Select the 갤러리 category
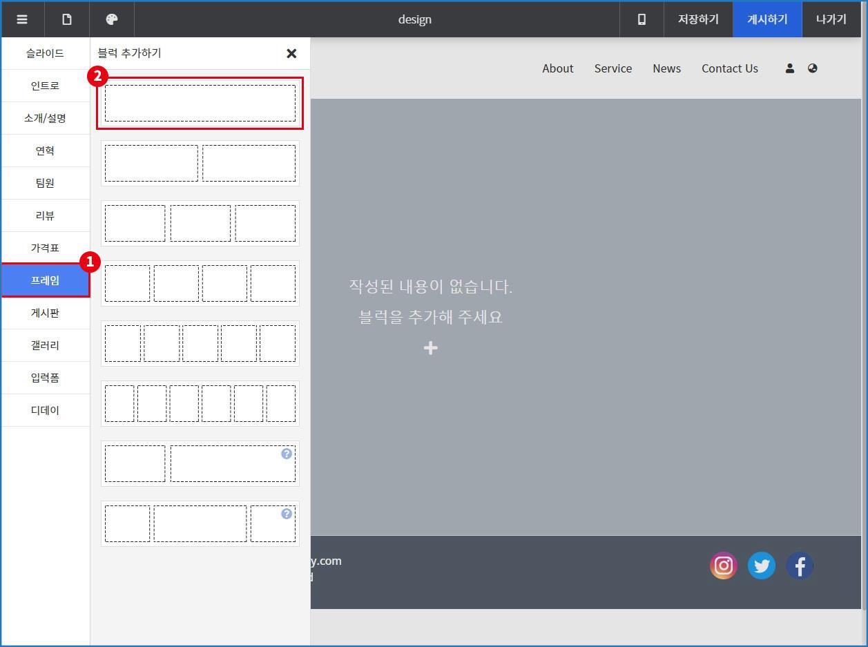This screenshot has width=868, height=647. (x=45, y=345)
